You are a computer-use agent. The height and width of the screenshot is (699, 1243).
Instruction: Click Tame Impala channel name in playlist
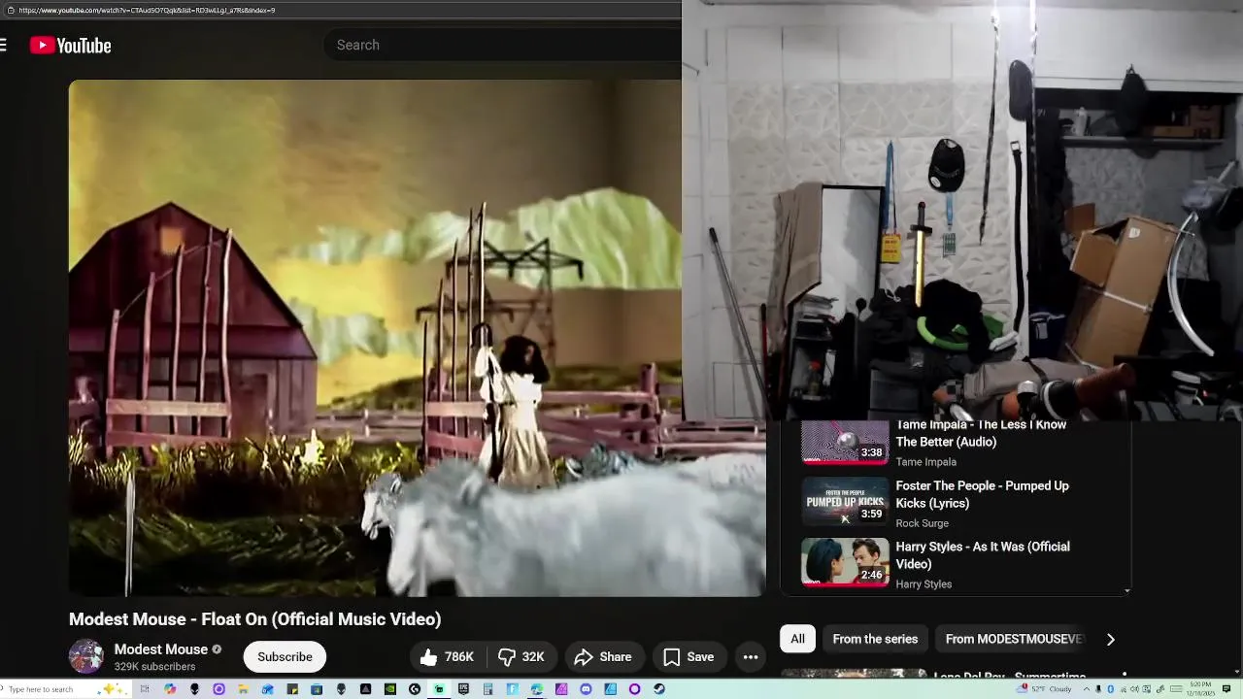point(925,462)
